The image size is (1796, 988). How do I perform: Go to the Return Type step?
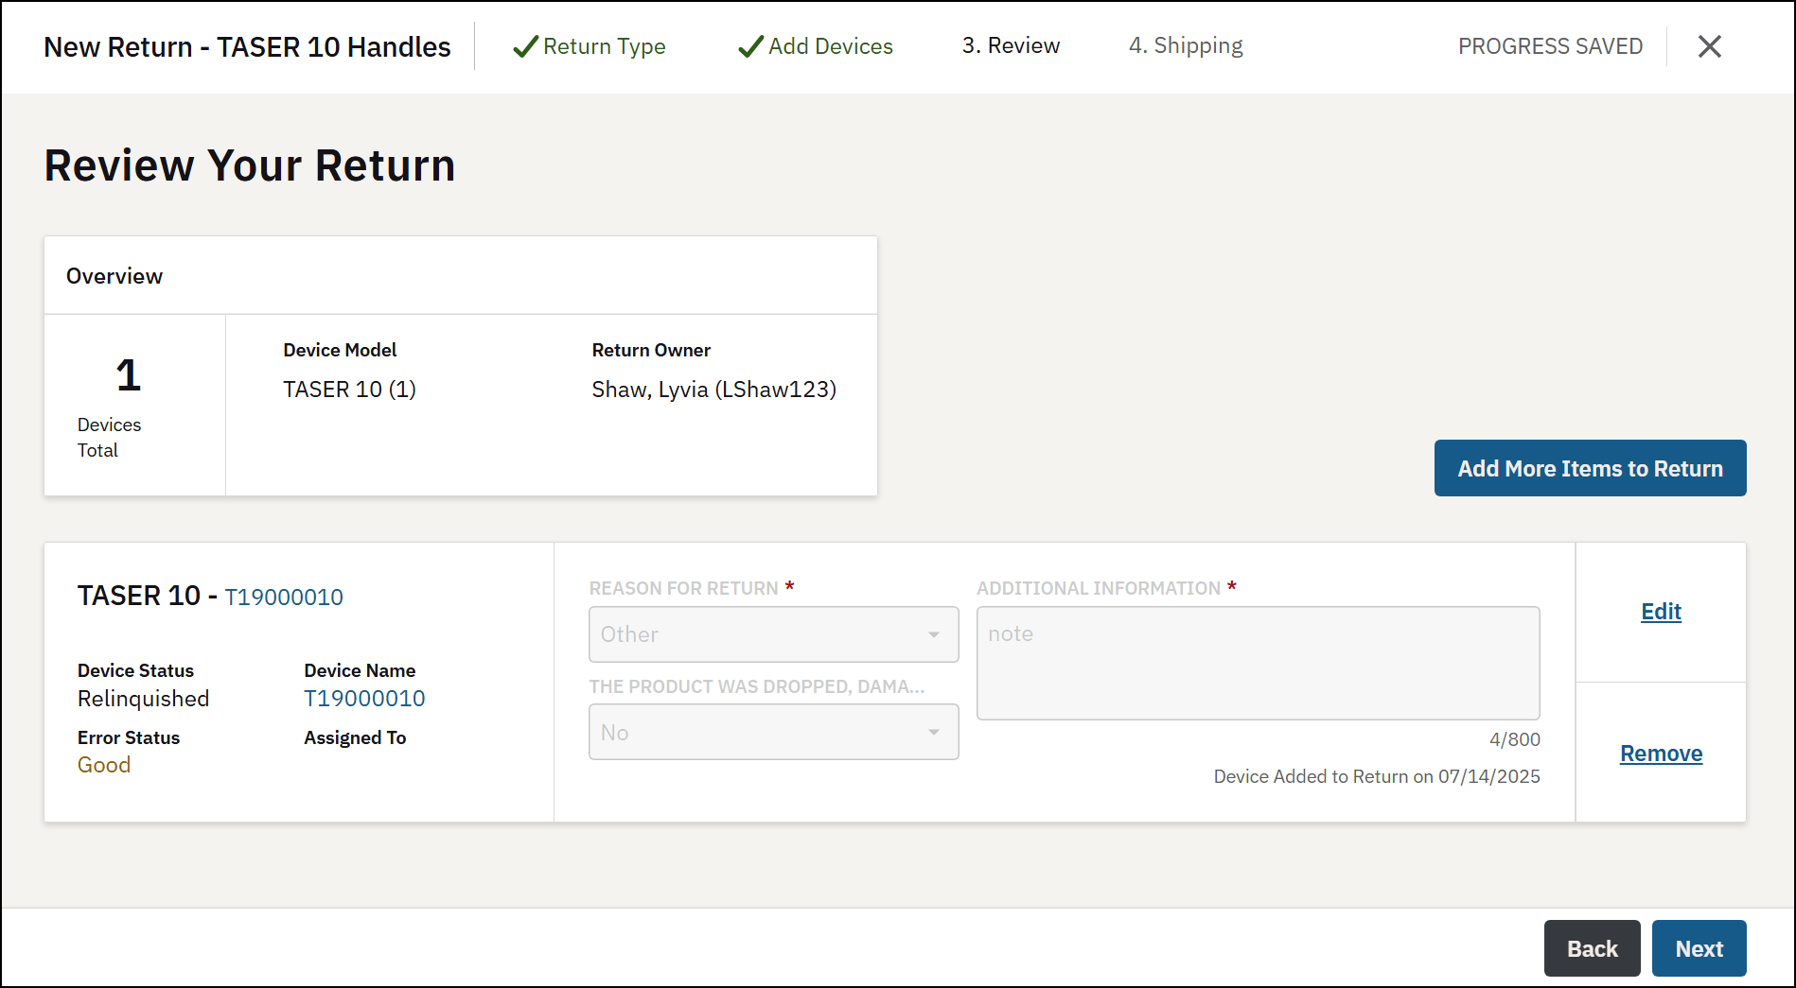click(604, 46)
